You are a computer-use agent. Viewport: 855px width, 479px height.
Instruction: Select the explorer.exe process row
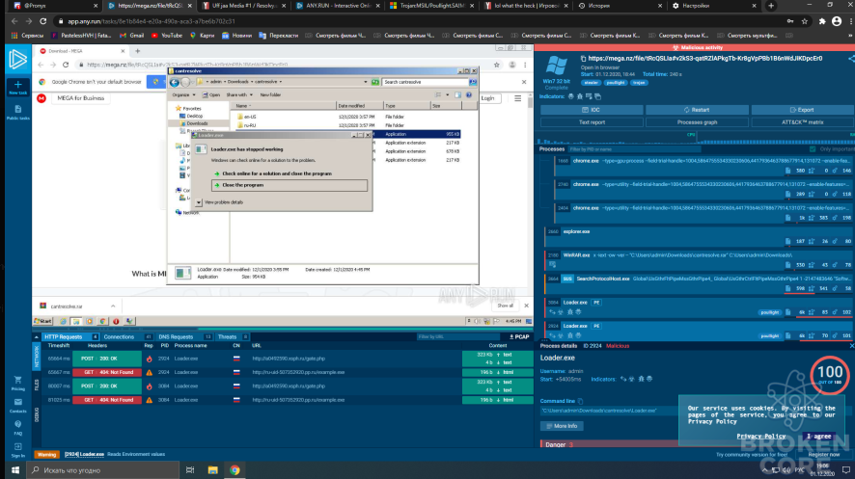(x=699, y=236)
